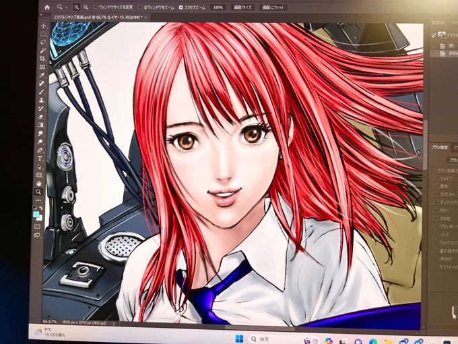Click the 100% zoom button
This screenshot has height=344, width=458.
tap(218, 7)
